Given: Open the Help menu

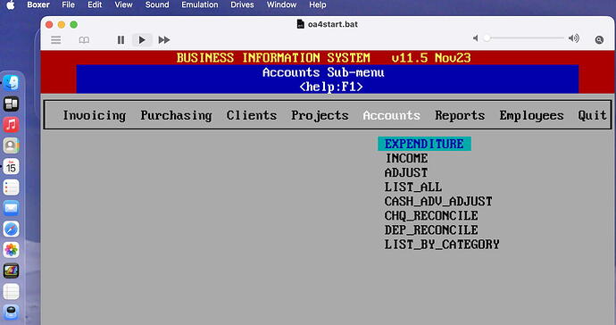Looking at the screenshot, I should tap(318, 5).
